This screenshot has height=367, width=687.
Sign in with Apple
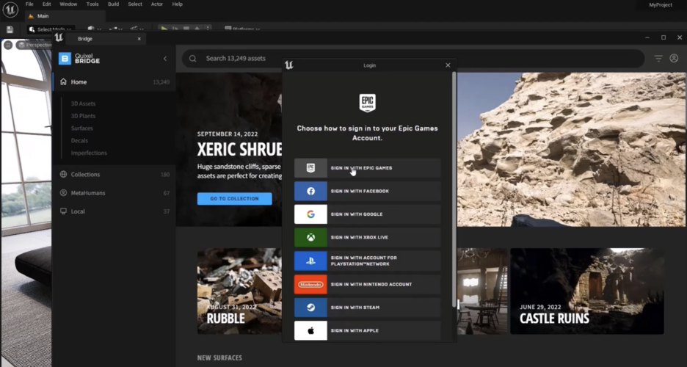(x=367, y=330)
